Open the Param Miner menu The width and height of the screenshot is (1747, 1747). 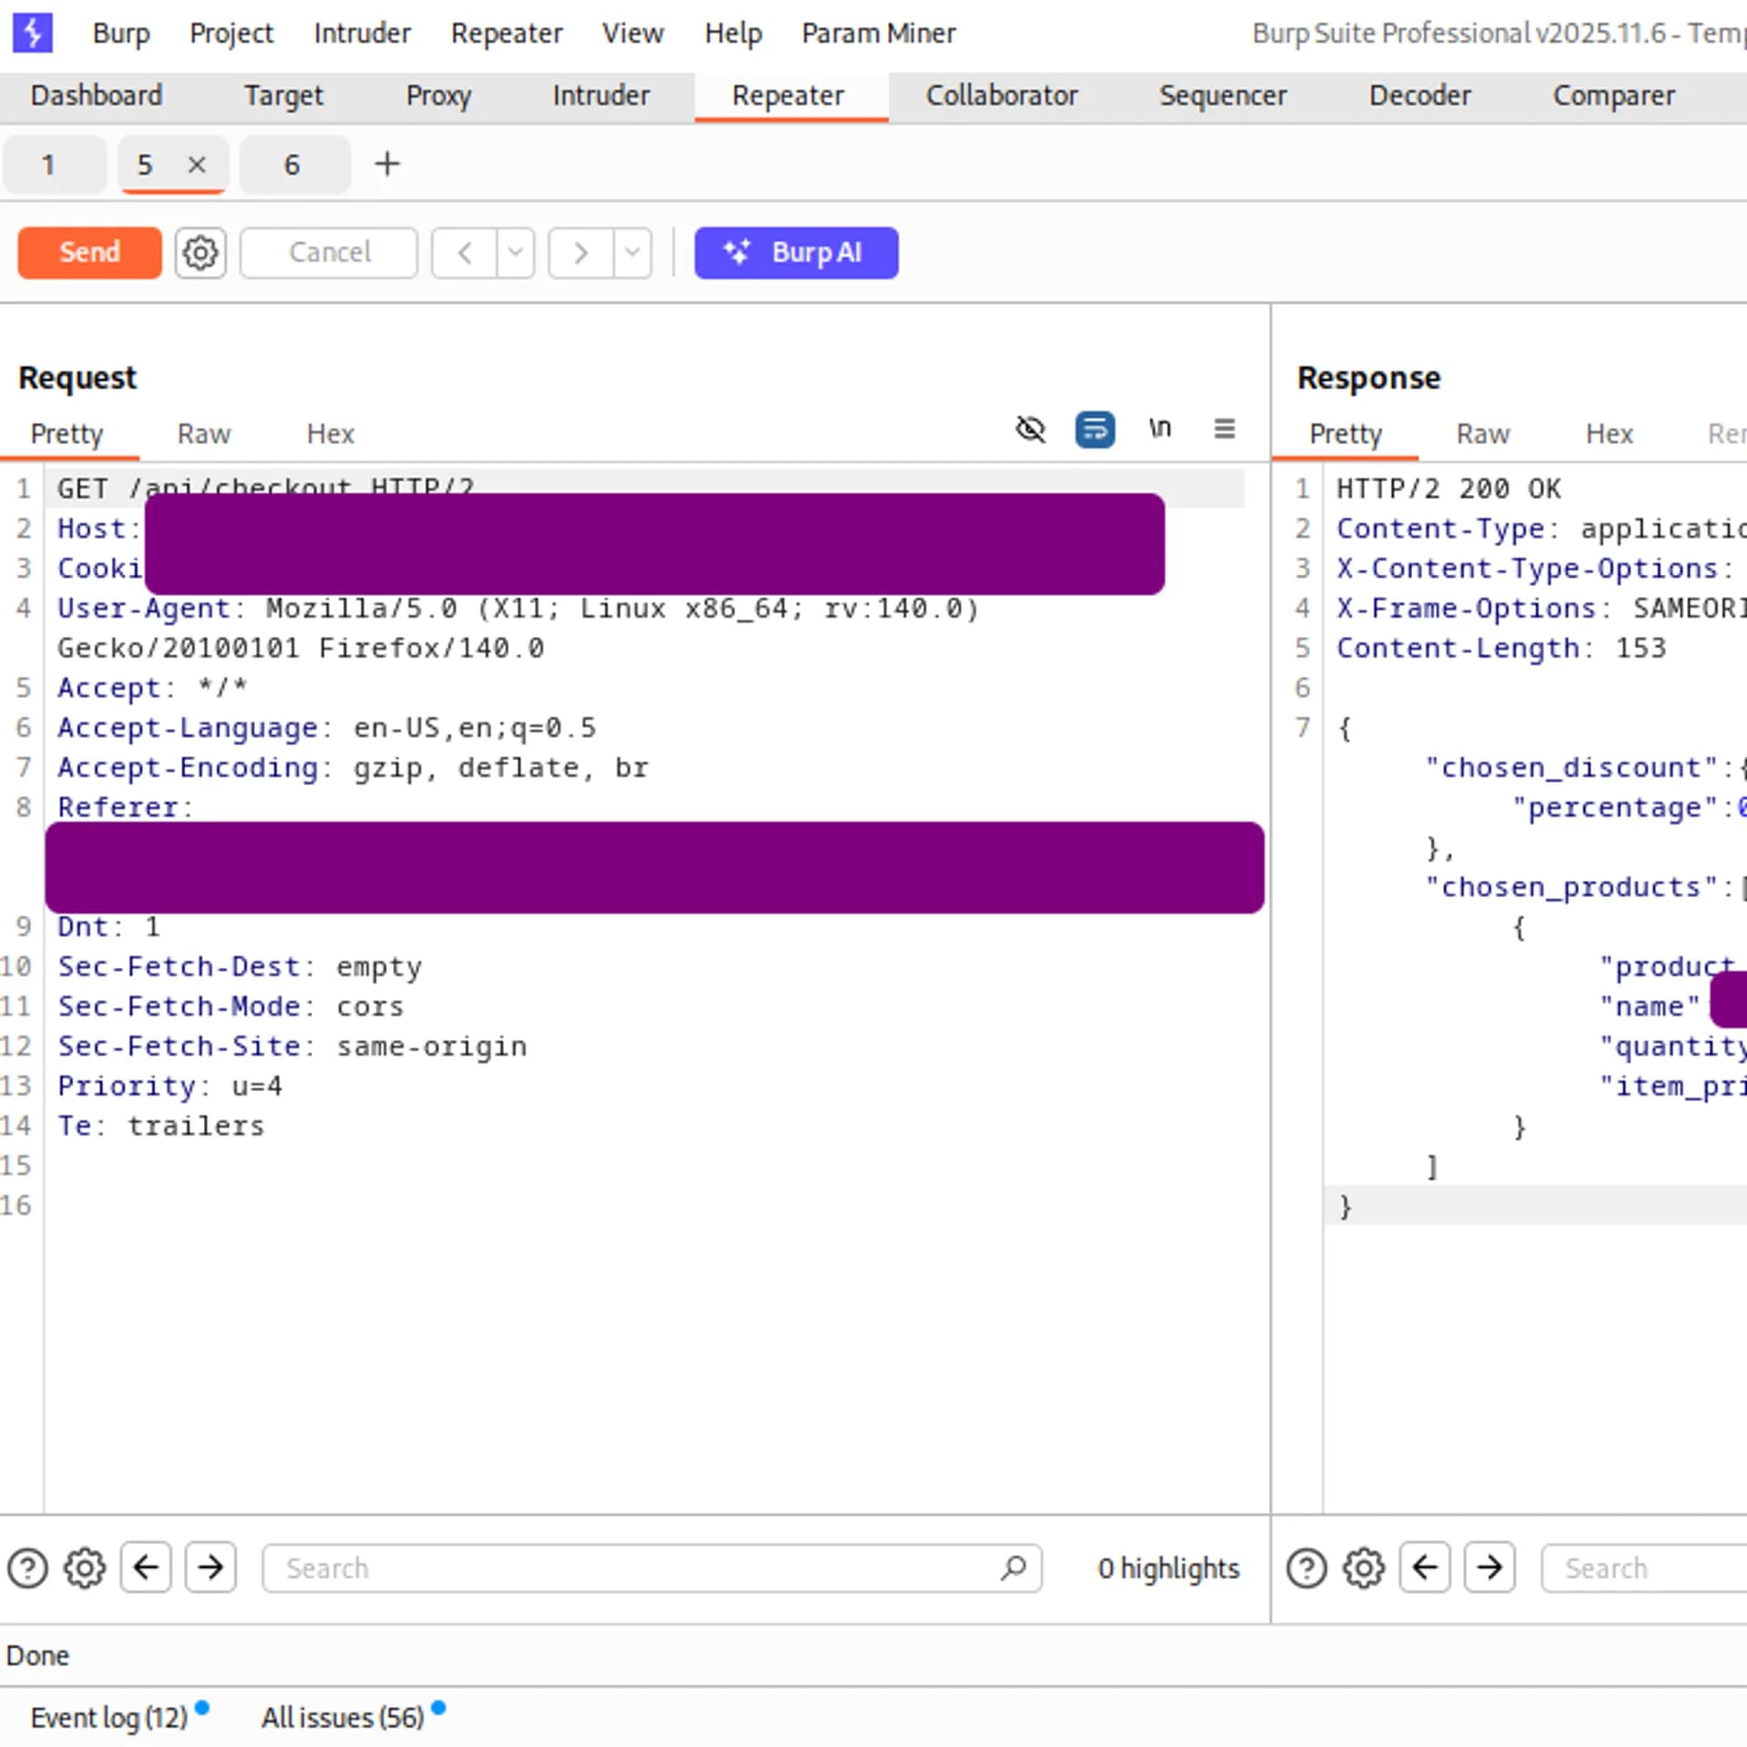[878, 34]
